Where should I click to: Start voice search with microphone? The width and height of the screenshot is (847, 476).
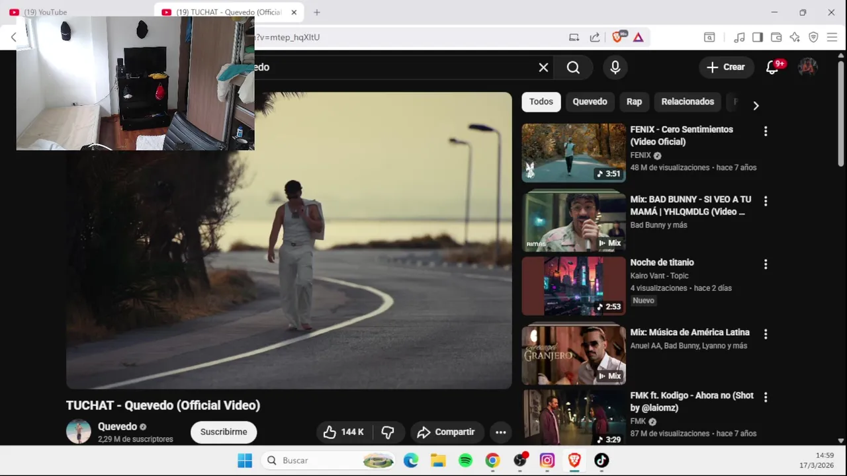tap(615, 67)
